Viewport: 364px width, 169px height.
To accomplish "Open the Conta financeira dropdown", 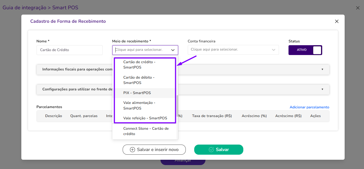I will click(233, 50).
